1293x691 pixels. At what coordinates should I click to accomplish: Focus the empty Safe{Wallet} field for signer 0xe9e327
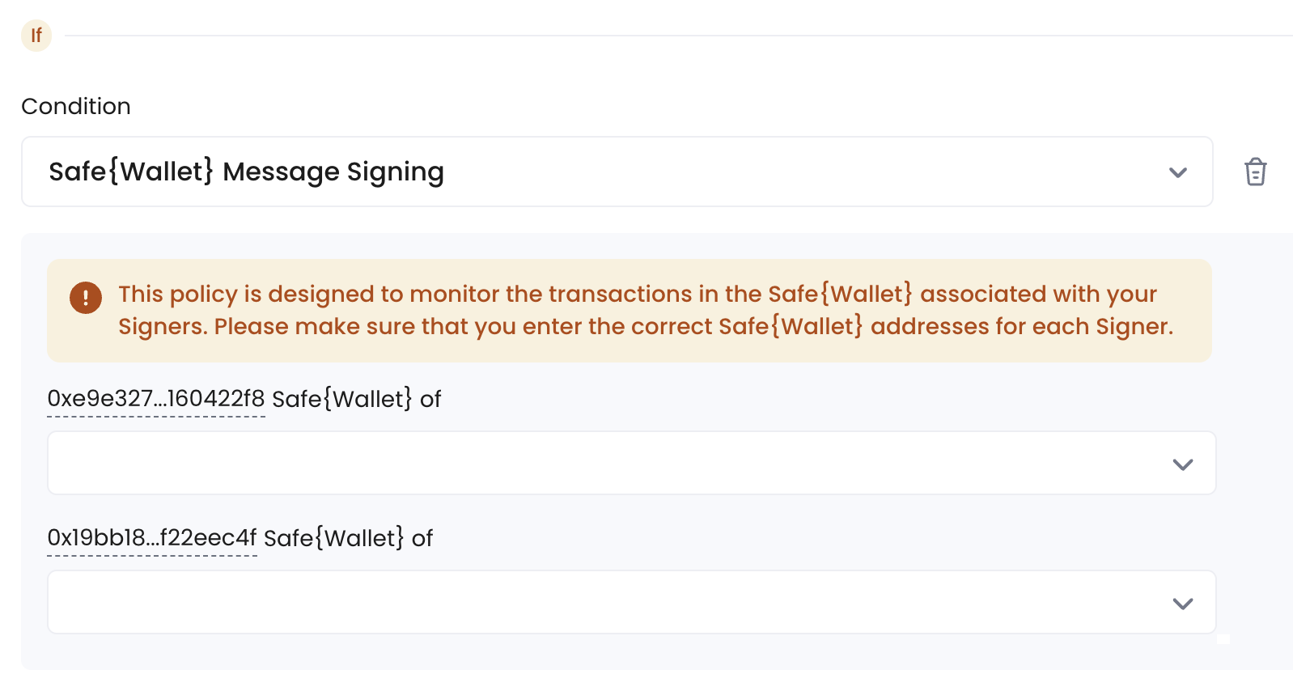pos(599,464)
